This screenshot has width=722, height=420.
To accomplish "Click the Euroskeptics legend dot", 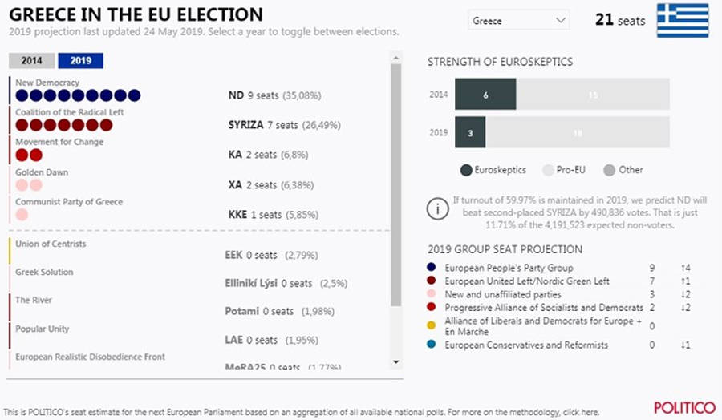I will (466, 170).
